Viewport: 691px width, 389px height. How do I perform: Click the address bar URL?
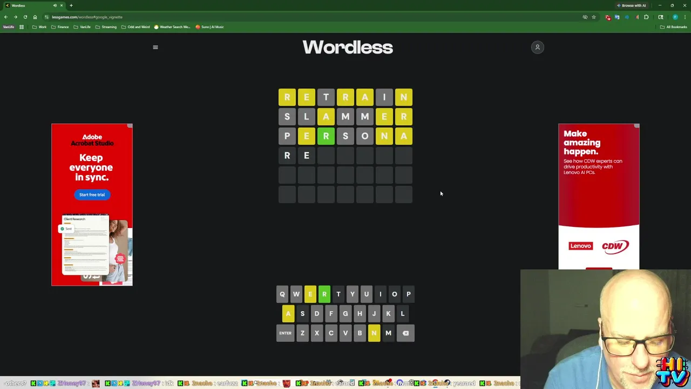(x=87, y=17)
